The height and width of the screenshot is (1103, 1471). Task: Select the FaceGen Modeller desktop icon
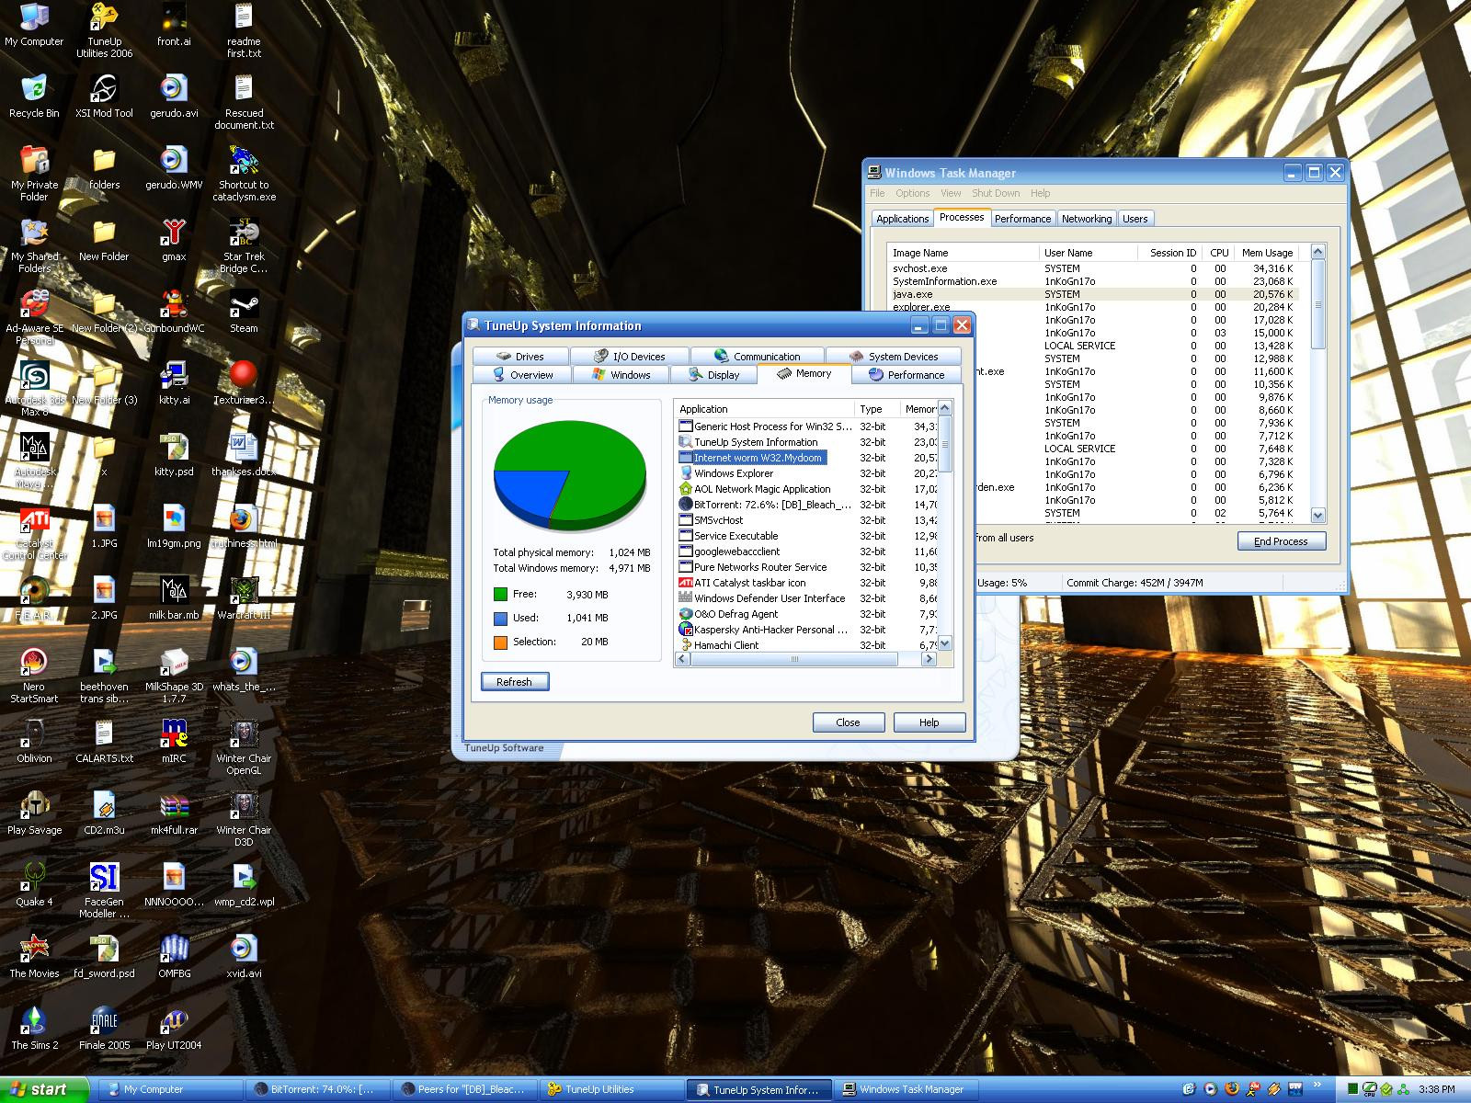[x=104, y=891]
